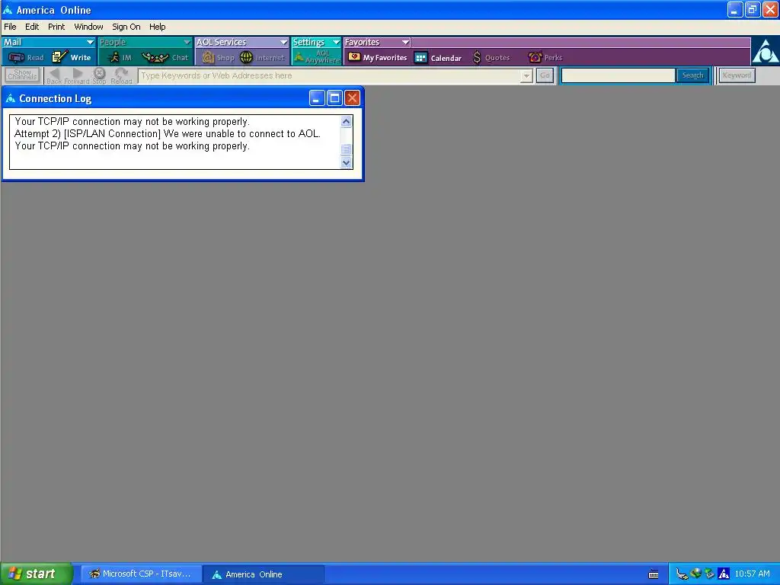Click the 'Attempt 2) [ISP/LAN Connection]' log line
Screen dimensions: 780x585
(167, 134)
